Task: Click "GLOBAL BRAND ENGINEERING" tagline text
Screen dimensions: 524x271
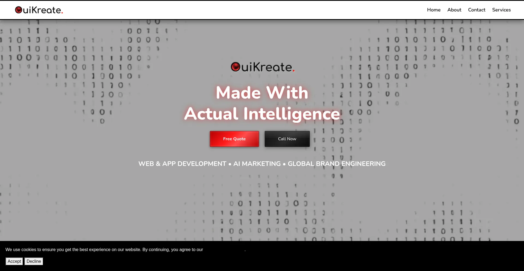Action: (337, 164)
